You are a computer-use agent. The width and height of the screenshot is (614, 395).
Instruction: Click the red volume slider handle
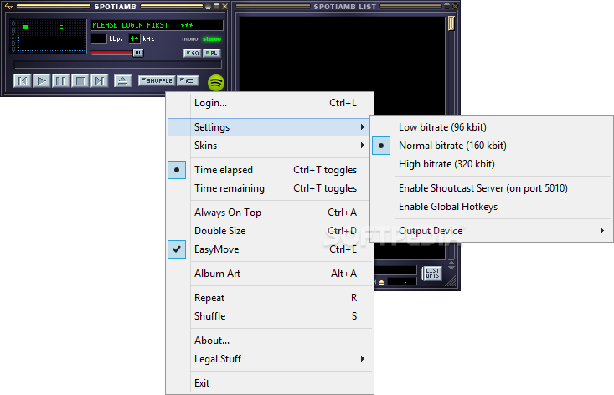pyautogui.click(x=138, y=53)
